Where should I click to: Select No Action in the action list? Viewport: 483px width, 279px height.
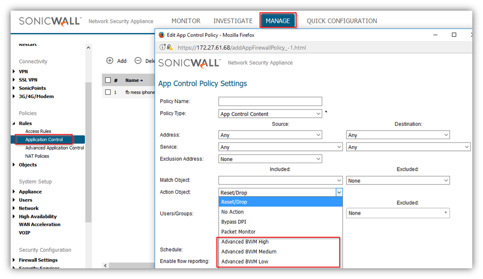(x=281, y=212)
